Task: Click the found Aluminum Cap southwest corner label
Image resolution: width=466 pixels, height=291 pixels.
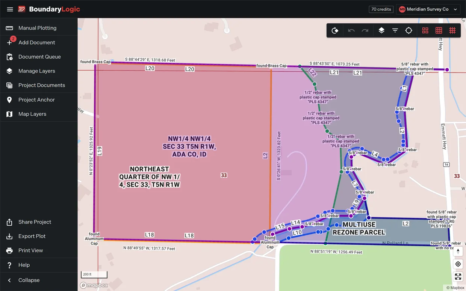Action: [x=94, y=239]
